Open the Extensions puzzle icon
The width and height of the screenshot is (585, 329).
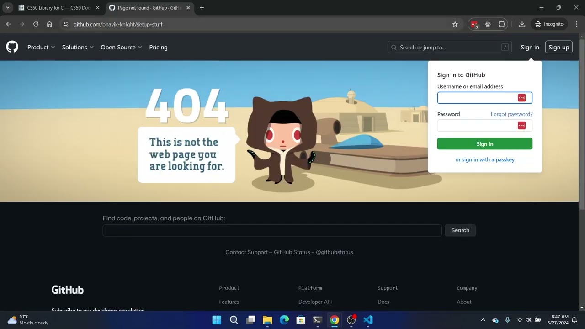tap(502, 24)
